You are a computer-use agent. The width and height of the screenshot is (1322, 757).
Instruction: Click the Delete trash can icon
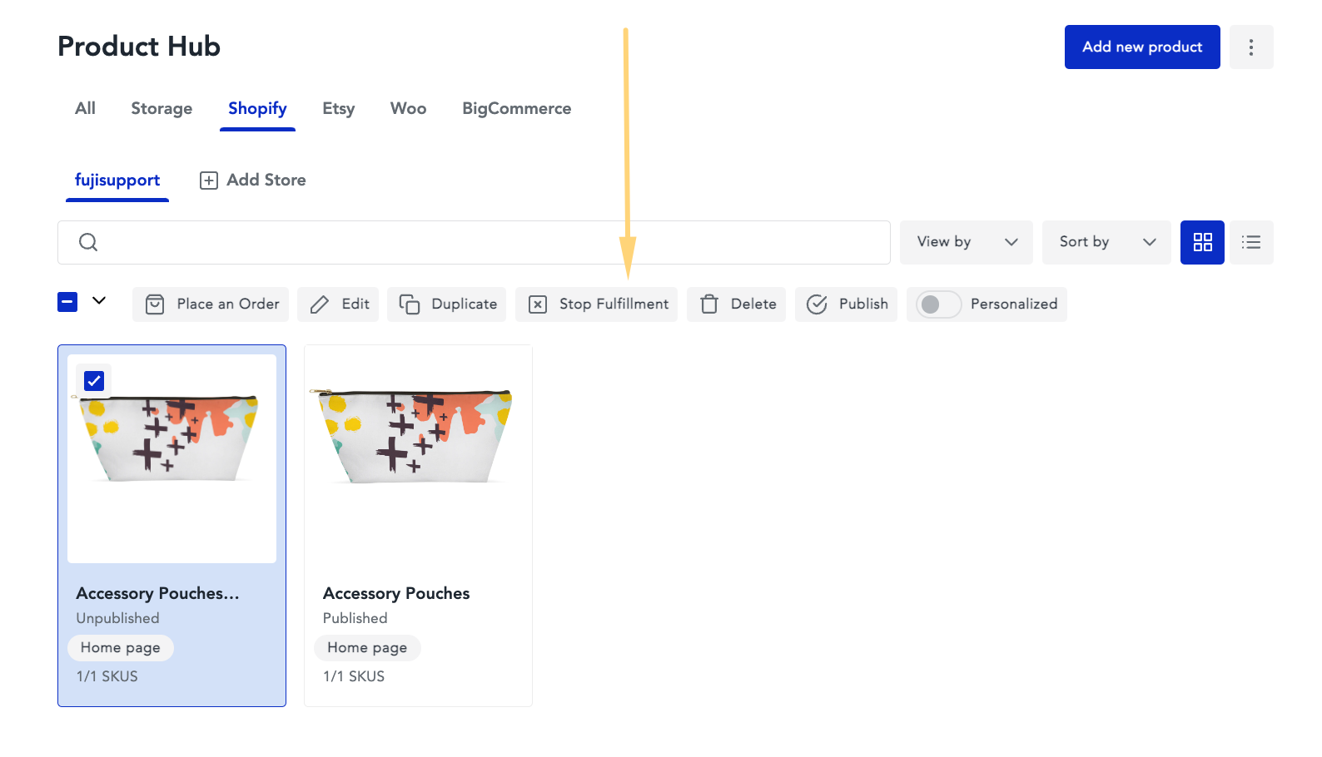(x=709, y=304)
